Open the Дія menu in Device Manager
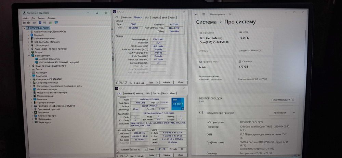This screenshot has width=342, height=158. click(33, 18)
